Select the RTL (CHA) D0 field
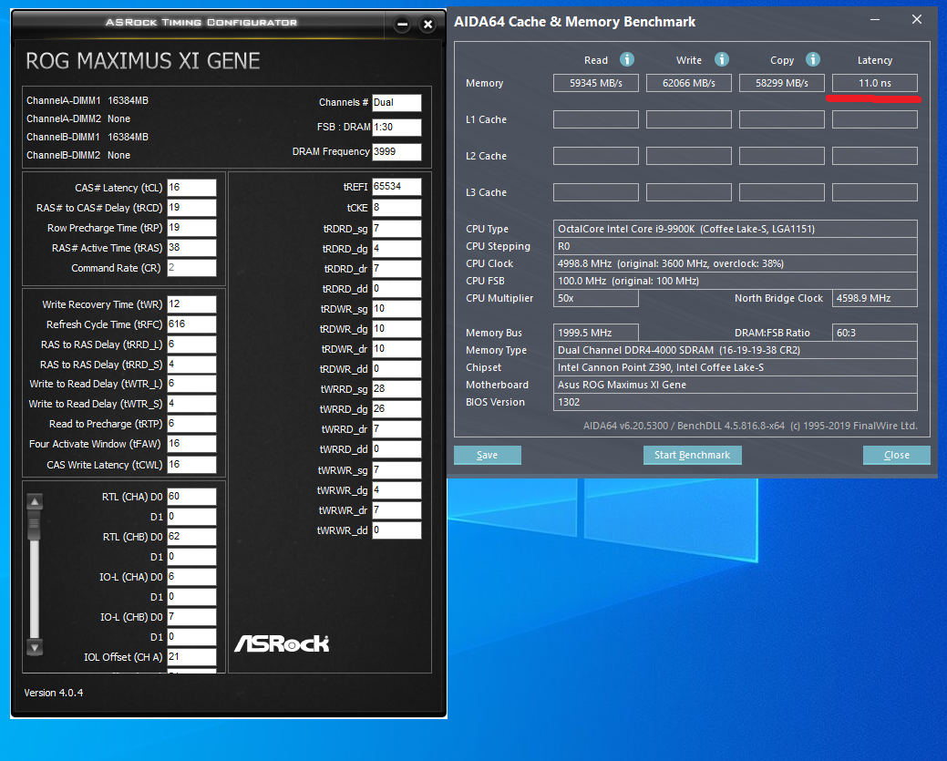Image resolution: width=947 pixels, height=761 pixels. tap(191, 497)
